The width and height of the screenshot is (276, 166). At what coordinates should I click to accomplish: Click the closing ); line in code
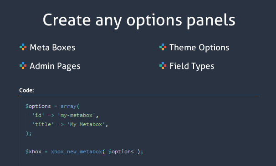(29, 134)
